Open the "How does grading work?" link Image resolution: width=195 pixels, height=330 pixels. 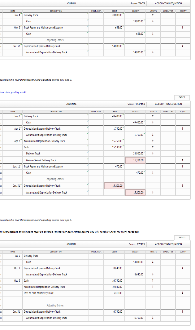point(13,92)
